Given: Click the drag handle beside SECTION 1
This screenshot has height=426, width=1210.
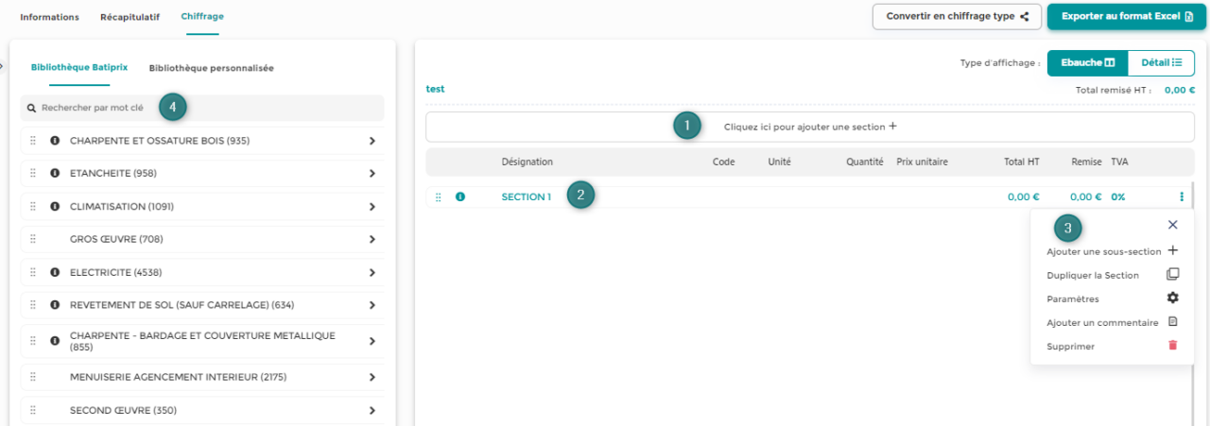Looking at the screenshot, I should pyautogui.click(x=438, y=197).
